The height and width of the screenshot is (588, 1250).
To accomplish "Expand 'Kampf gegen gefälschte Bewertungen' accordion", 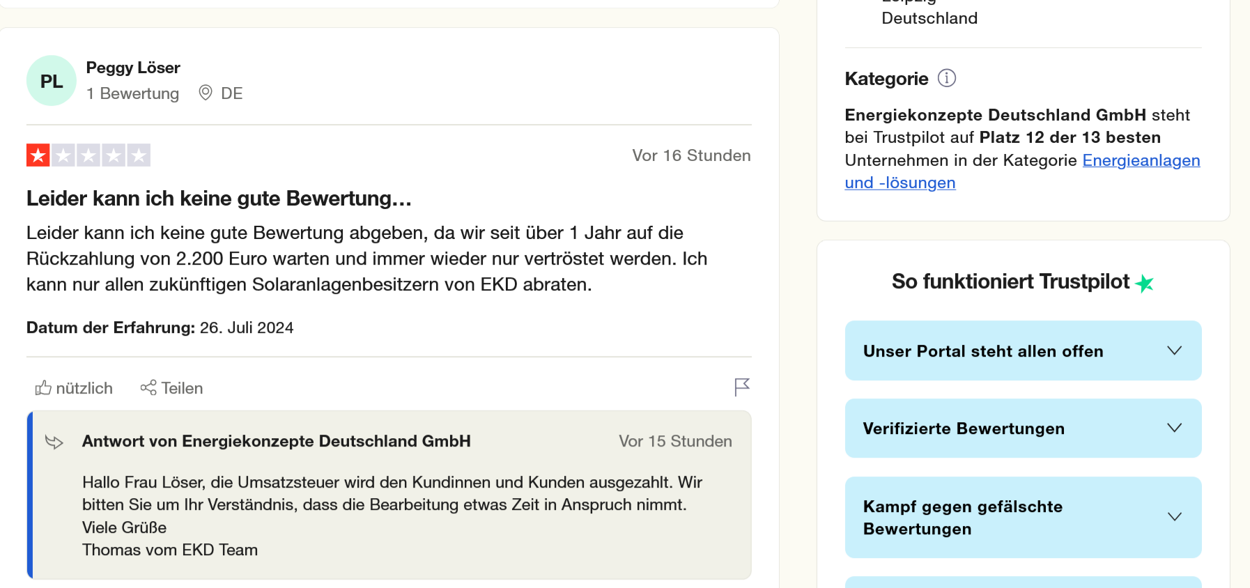I will tap(1023, 517).
